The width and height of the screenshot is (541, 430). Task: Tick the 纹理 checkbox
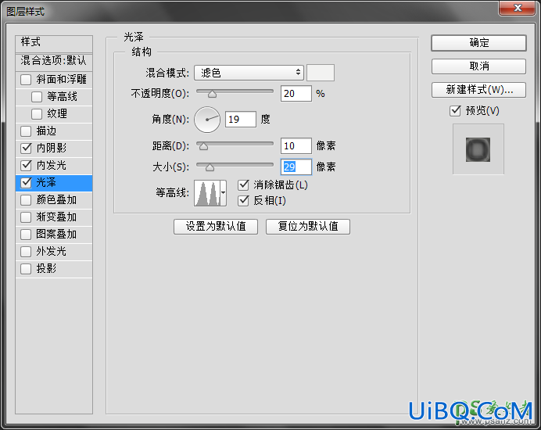(37, 114)
